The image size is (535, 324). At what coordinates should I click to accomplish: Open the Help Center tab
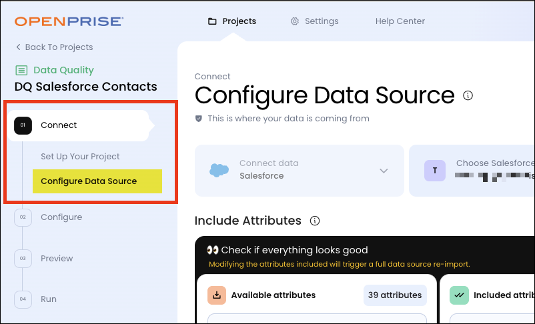tap(400, 21)
